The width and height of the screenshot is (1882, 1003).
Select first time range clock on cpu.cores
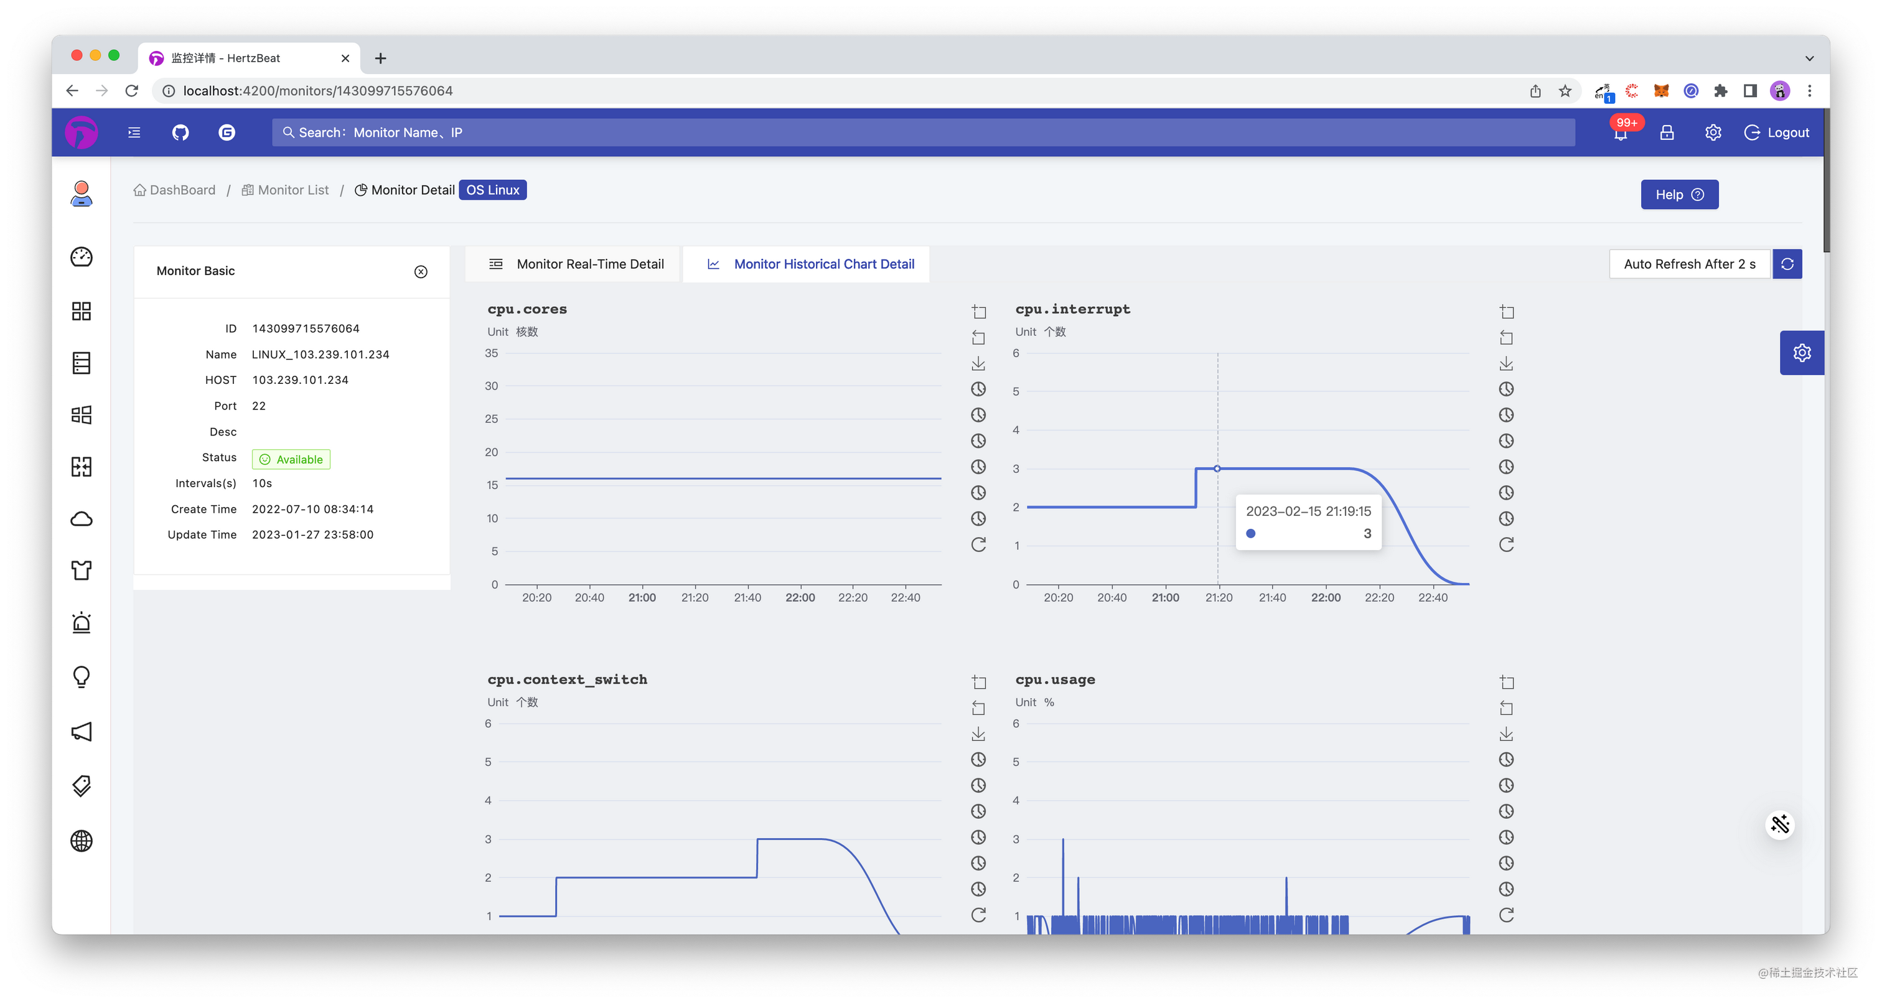[x=978, y=389]
